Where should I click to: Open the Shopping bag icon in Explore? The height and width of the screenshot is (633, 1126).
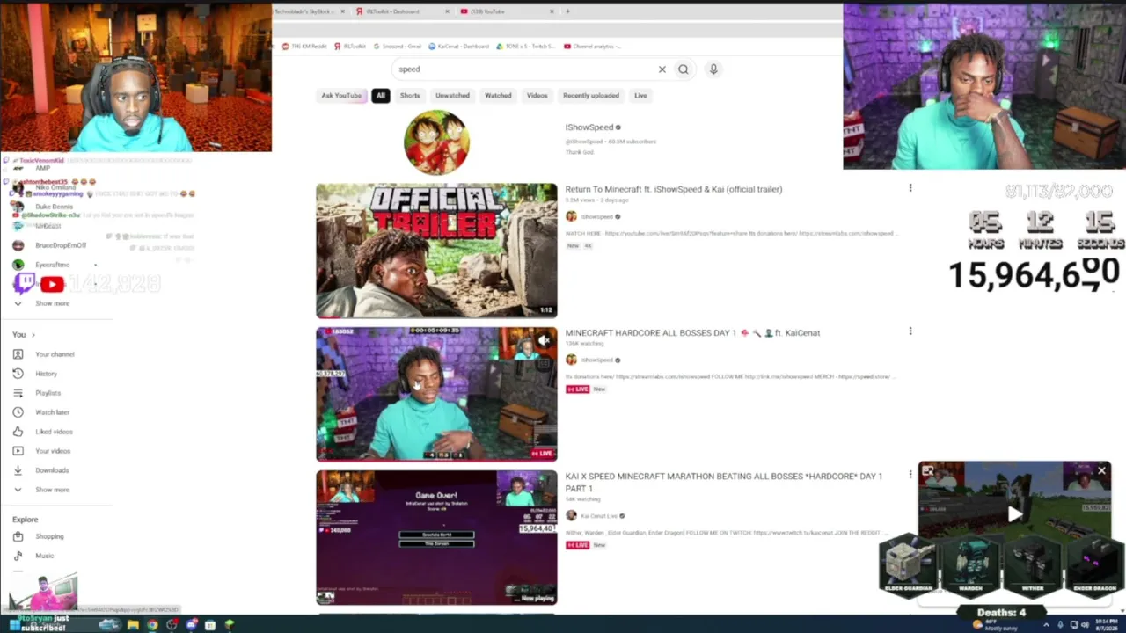click(18, 536)
